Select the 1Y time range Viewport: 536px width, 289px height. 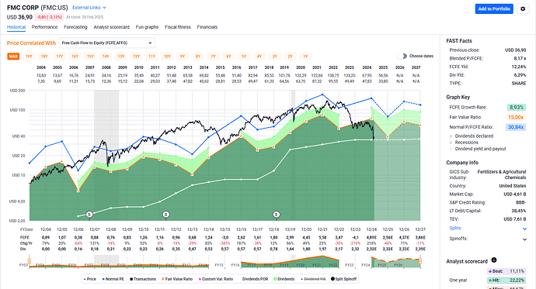point(305,57)
